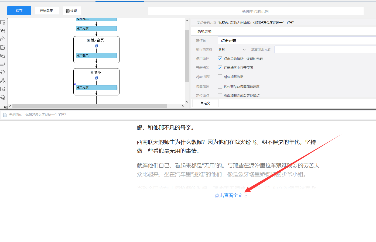Screen dimensions: 376x242
Task: Collapse the 循环翻页 block in workflow
Action: pyautogui.click(x=88, y=40)
